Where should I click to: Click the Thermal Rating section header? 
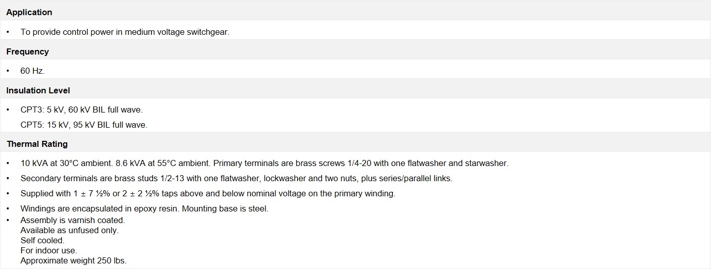point(37,144)
